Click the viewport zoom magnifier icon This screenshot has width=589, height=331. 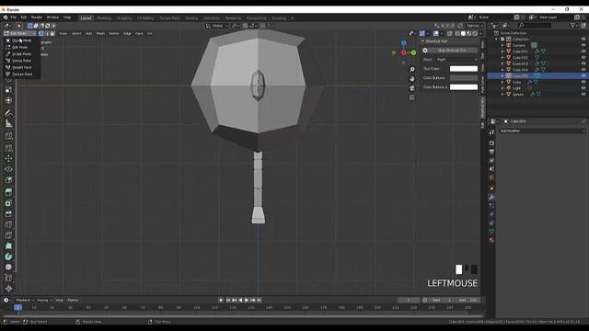tap(412, 70)
